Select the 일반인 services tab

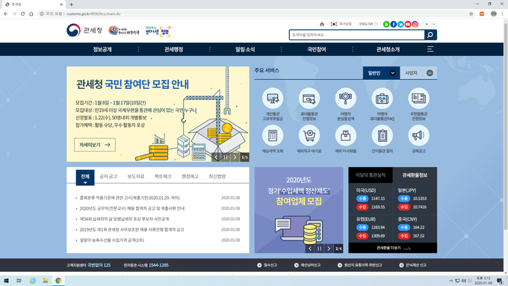(381, 73)
